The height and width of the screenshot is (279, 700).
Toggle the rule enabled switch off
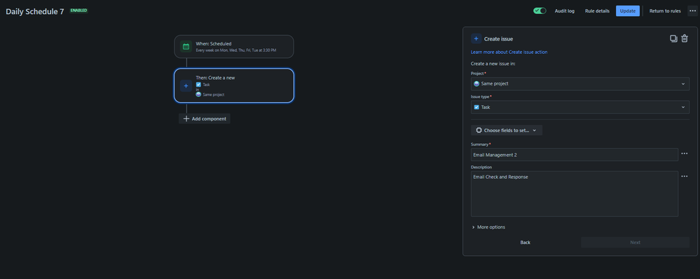(x=540, y=10)
